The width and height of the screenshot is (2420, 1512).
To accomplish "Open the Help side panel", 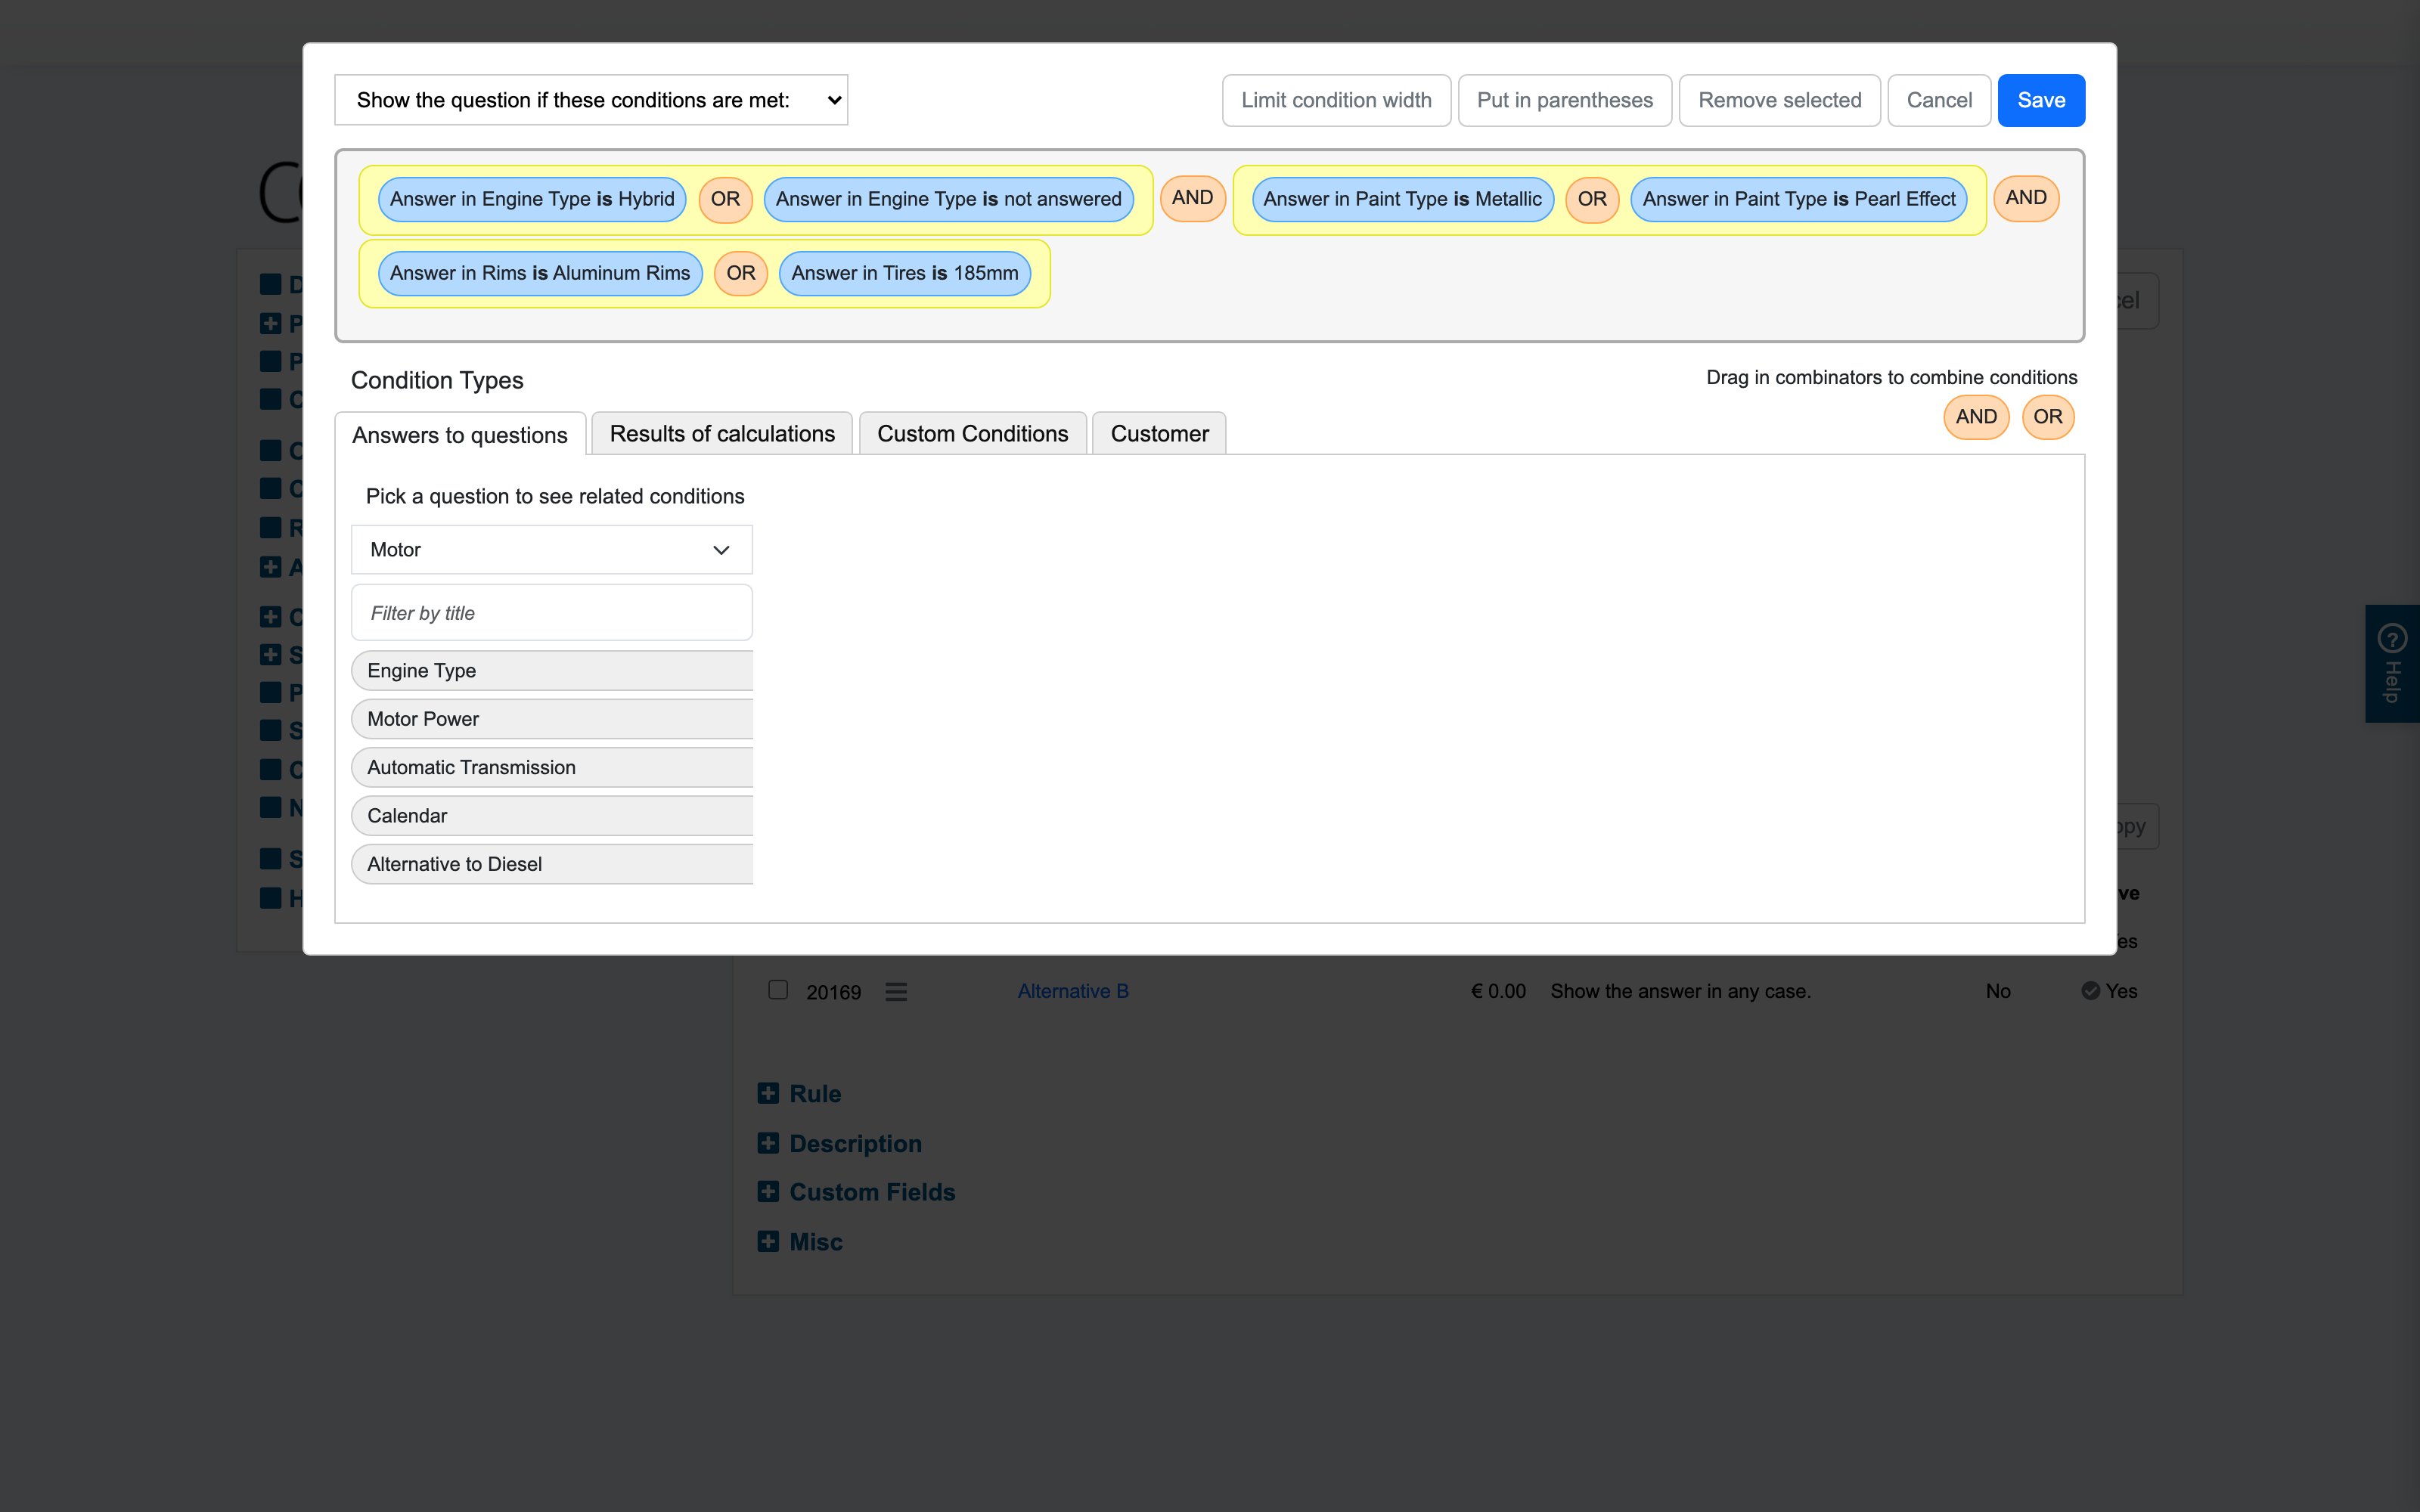I will [2392, 663].
